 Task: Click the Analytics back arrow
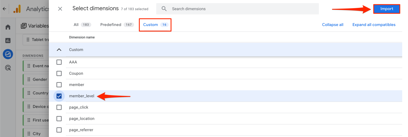[4, 9]
